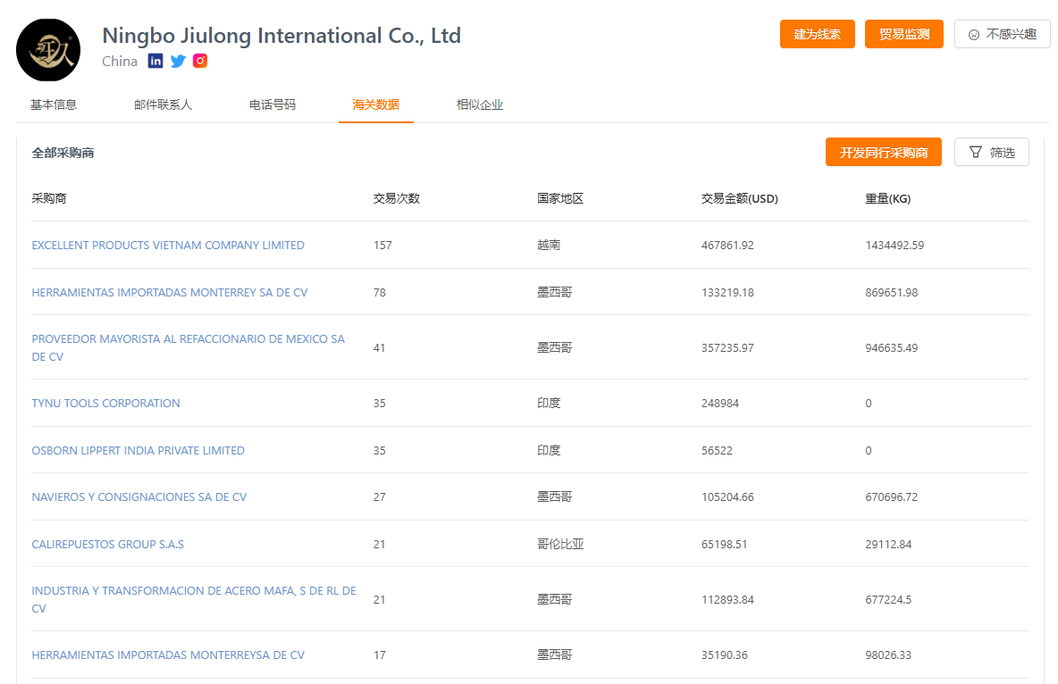This screenshot has width=1058, height=684.
Task: Click the 交易金额(USD) column header
Action: 740,198
